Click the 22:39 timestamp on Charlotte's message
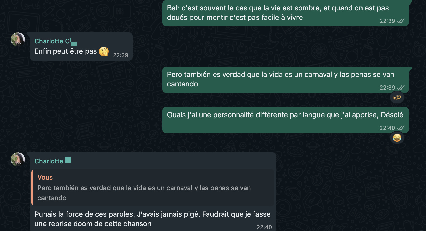Image resolution: width=426 pixels, height=231 pixels. pyautogui.click(x=121, y=55)
